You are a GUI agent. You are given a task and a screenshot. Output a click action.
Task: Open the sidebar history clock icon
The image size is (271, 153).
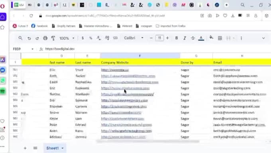(x=2, y=138)
